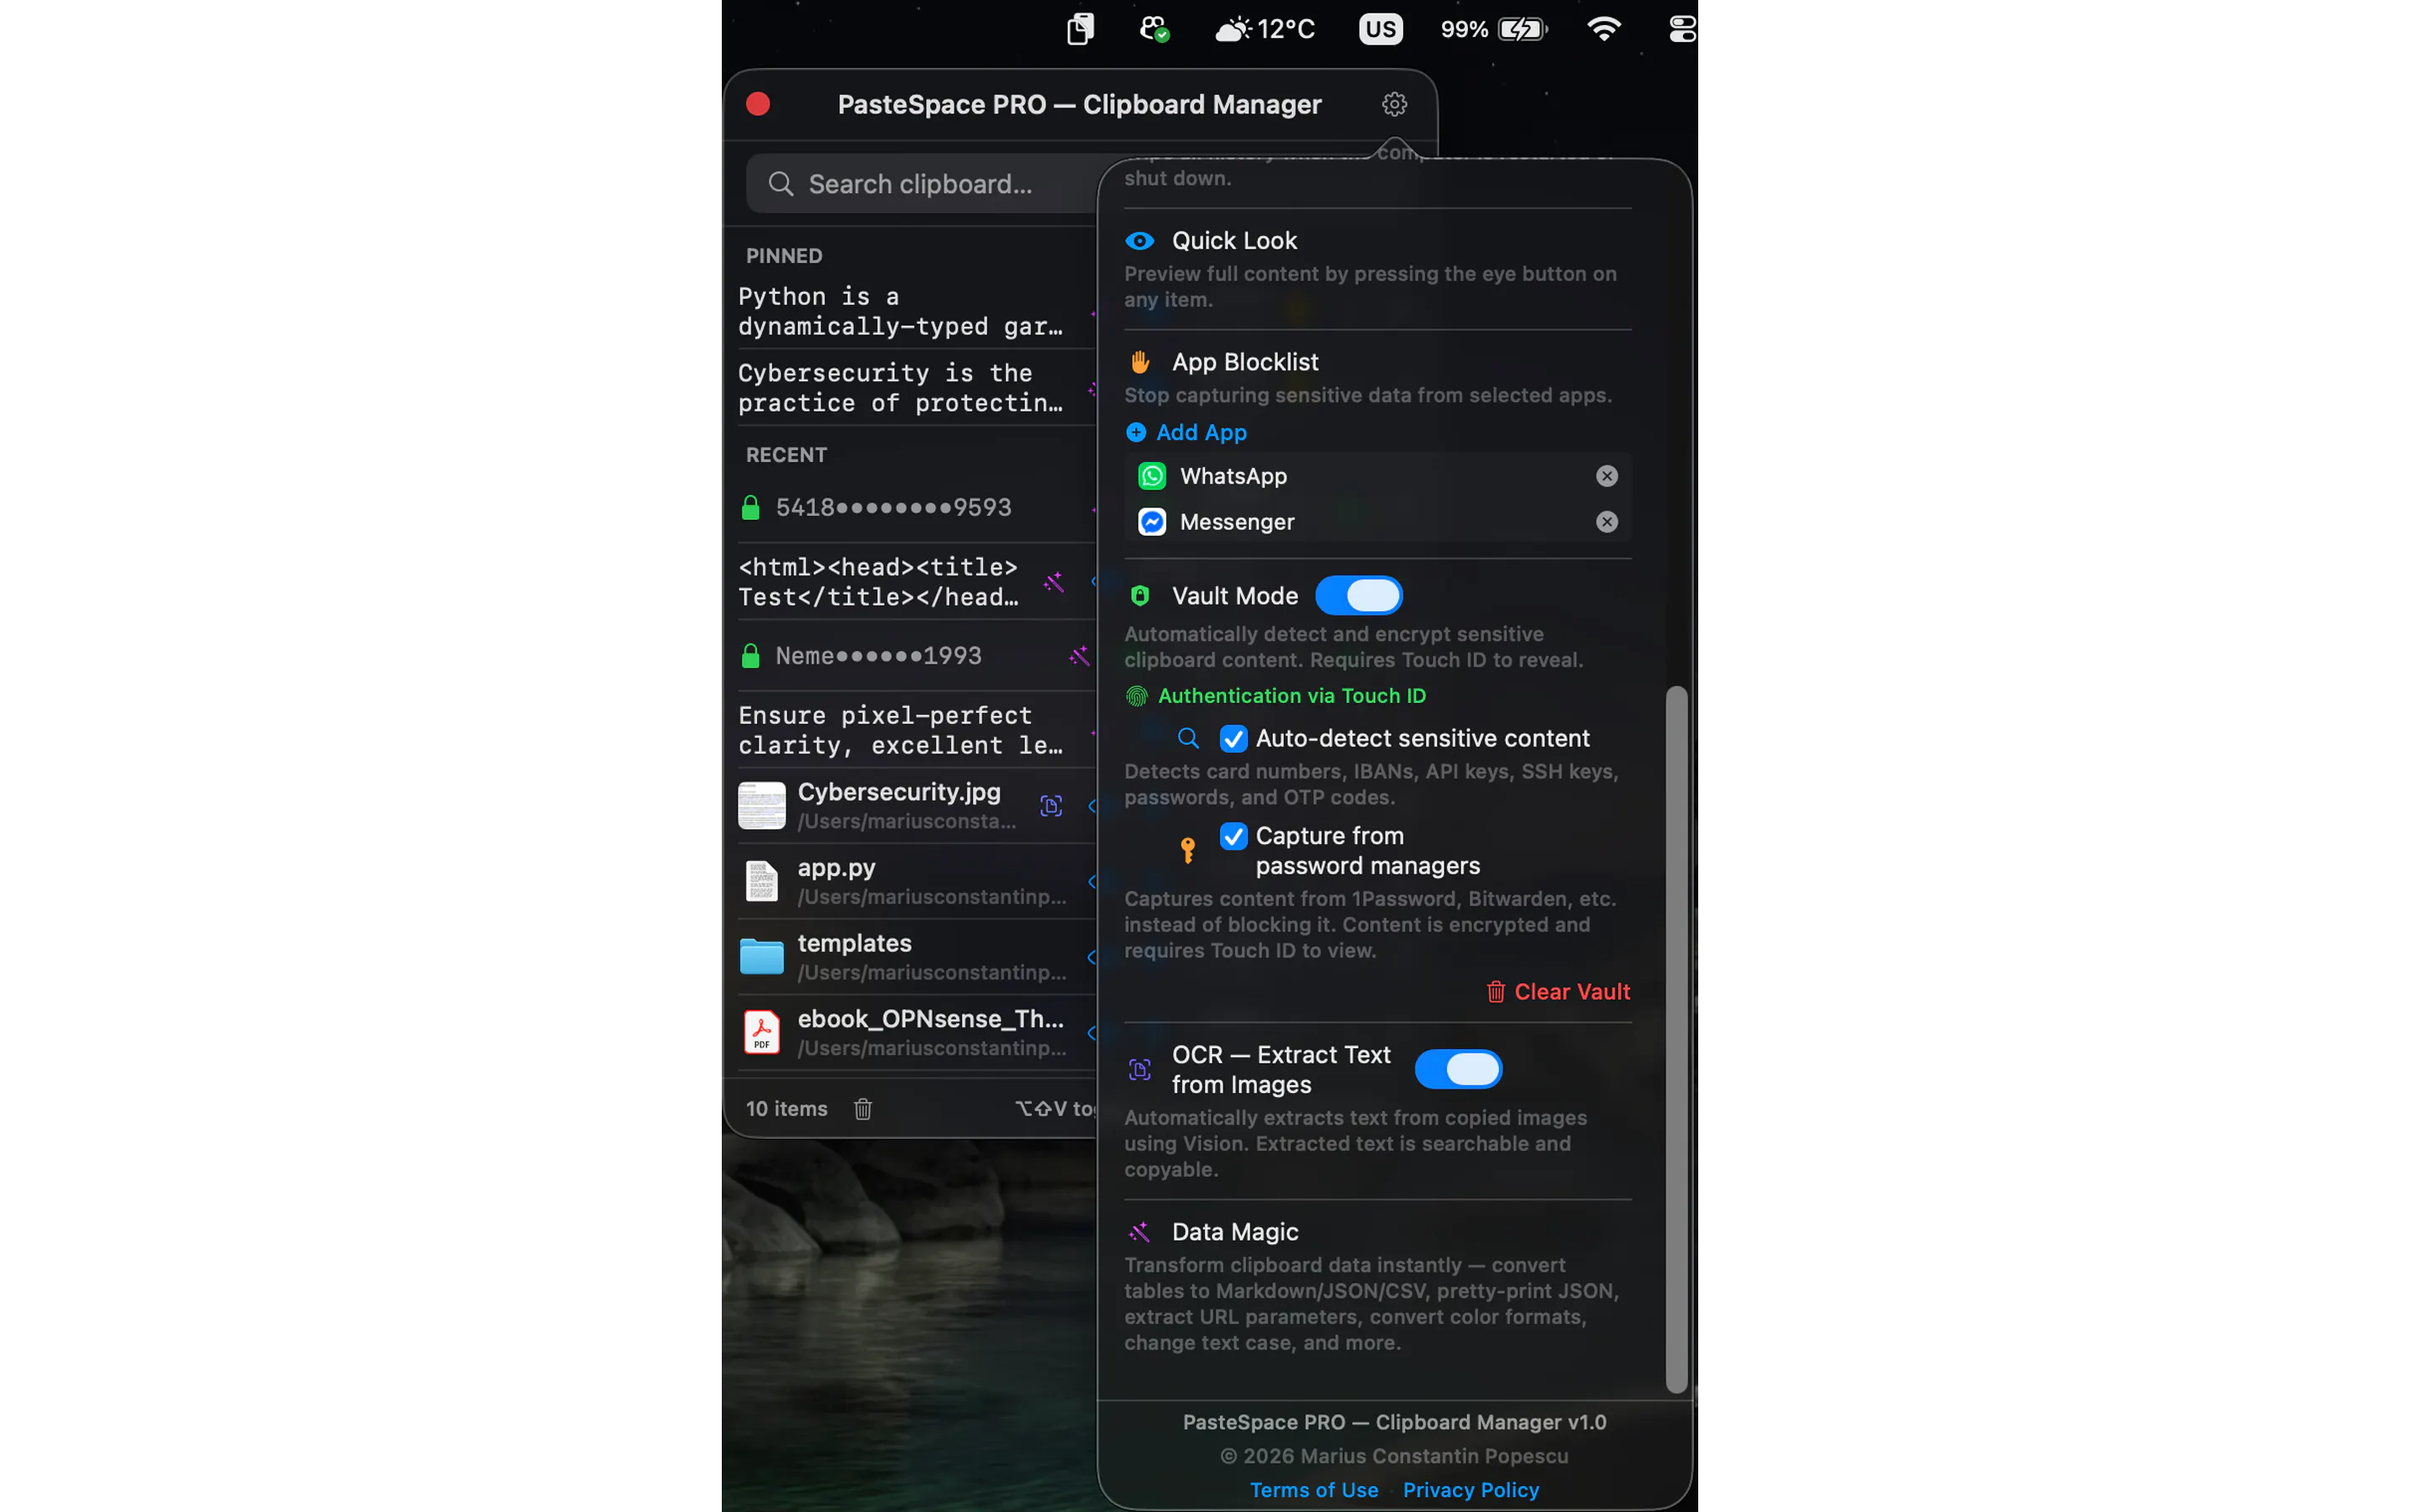Viewport: 2420px width, 1512px height.
Task: Select the Neme••••1993 entry
Action: (x=878, y=656)
